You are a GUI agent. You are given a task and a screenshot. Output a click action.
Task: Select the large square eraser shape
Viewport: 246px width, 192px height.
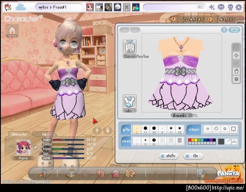(x=233, y=129)
